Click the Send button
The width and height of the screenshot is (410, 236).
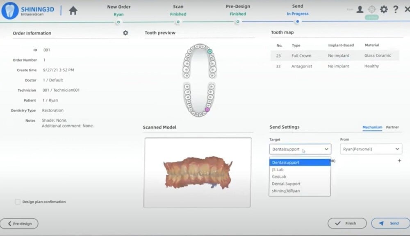(x=390, y=223)
